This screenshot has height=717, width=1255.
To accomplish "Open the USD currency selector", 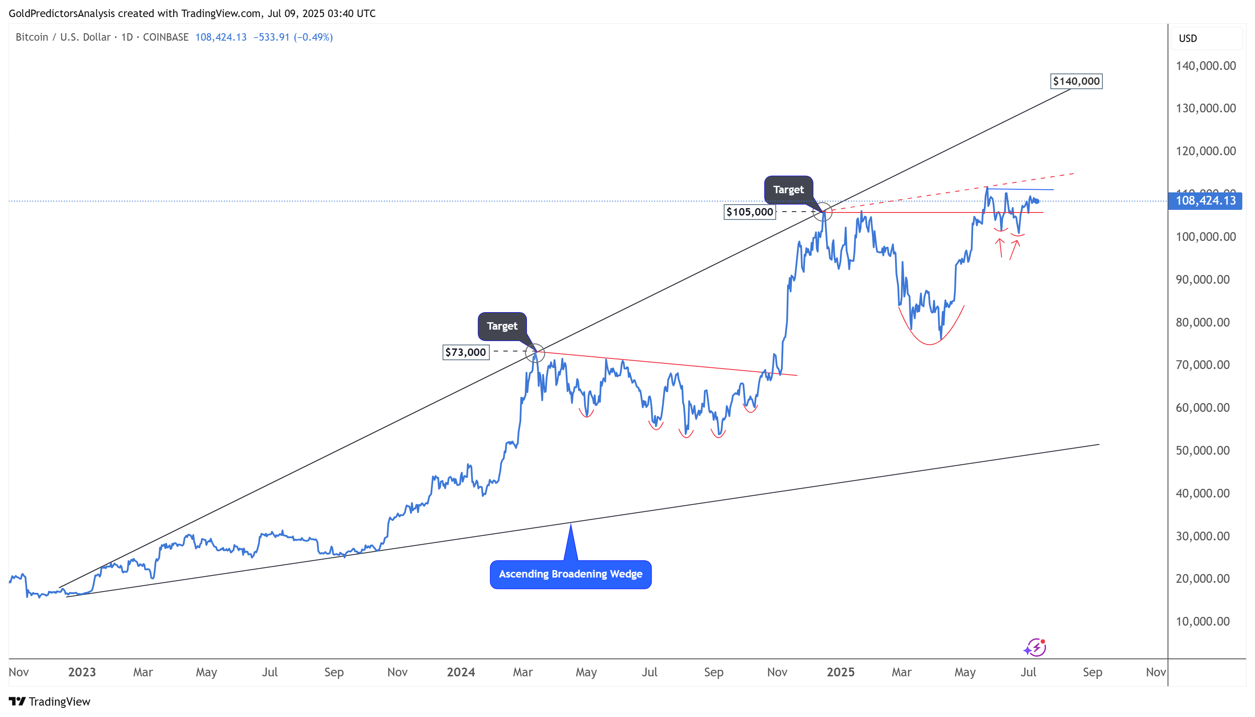I will [x=1188, y=38].
